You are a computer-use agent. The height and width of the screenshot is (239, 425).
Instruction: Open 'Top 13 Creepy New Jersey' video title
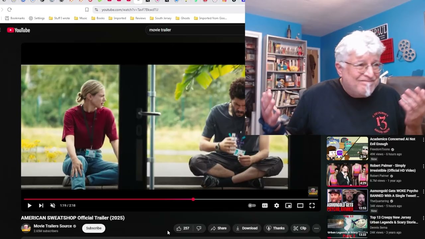(394, 220)
